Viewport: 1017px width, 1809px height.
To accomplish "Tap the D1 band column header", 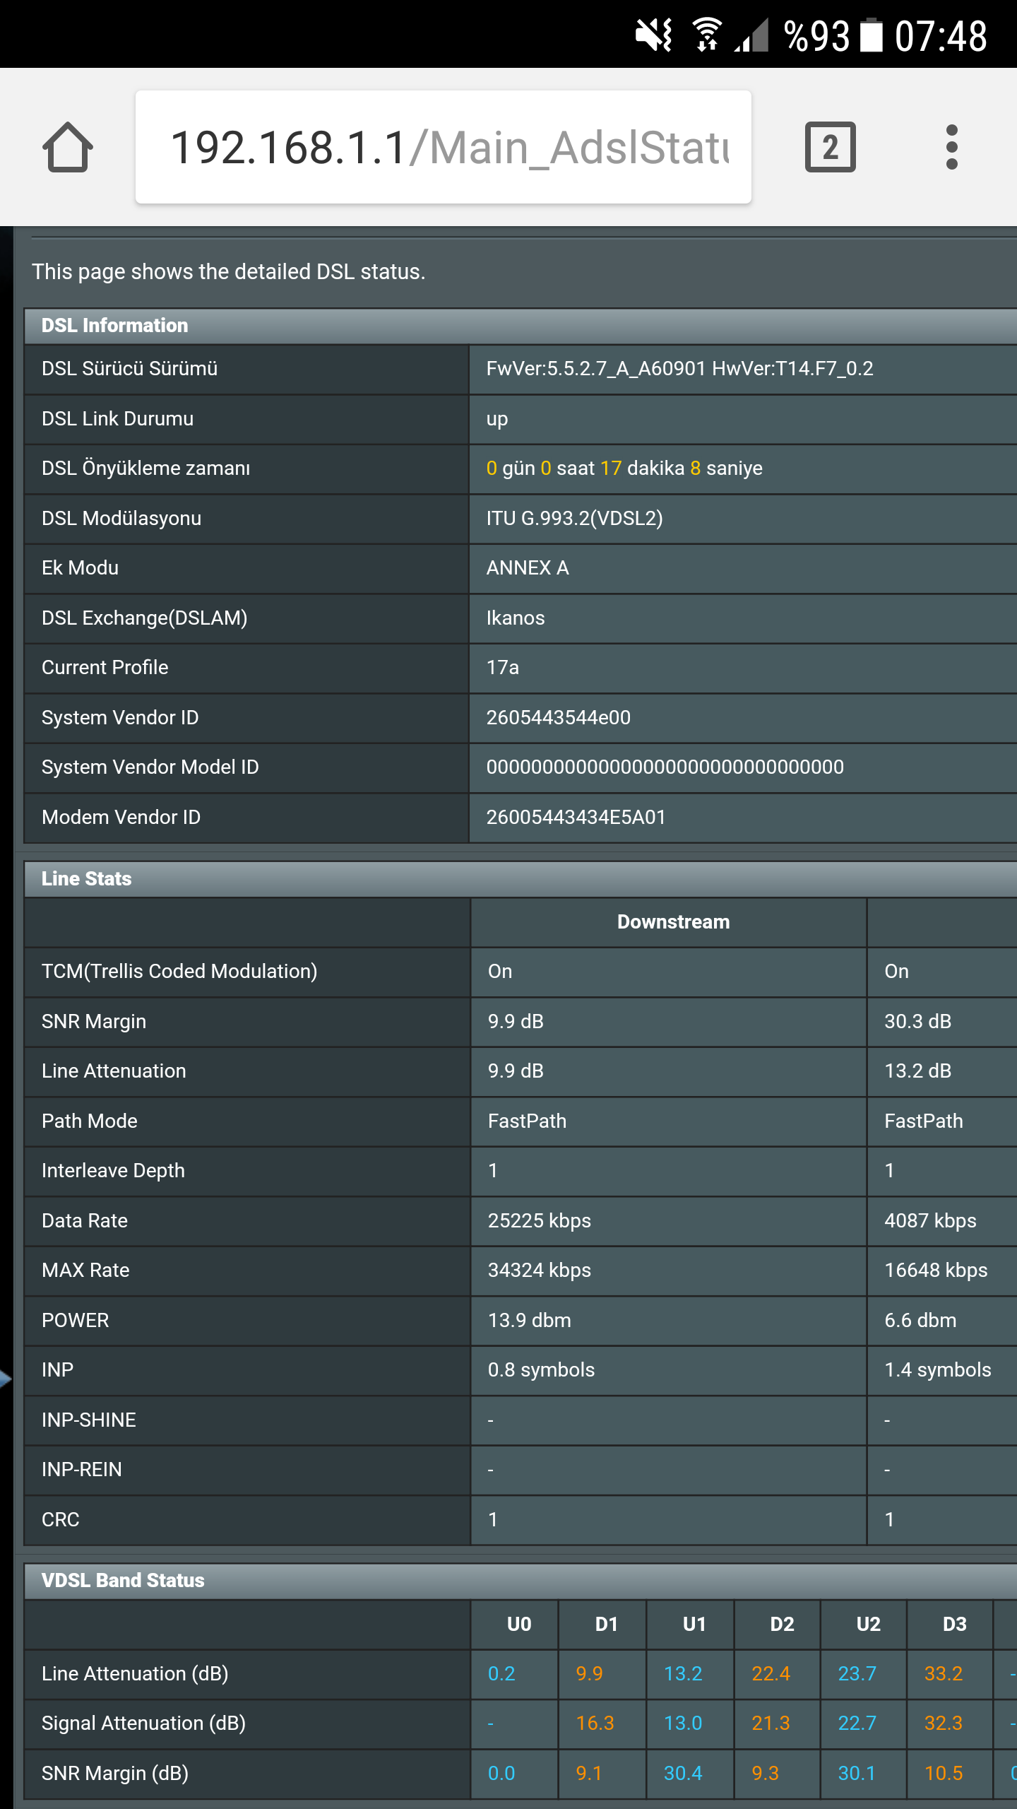I will click(606, 1625).
